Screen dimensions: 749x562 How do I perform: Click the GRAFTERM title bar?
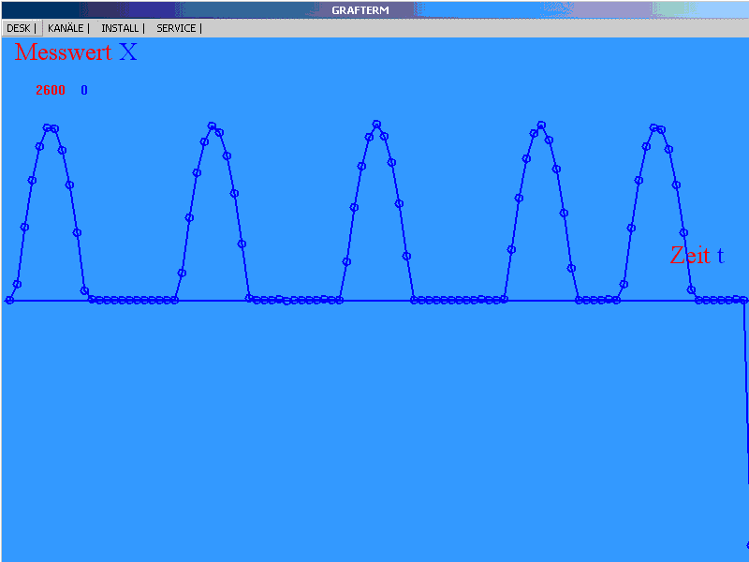pyautogui.click(x=360, y=9)
